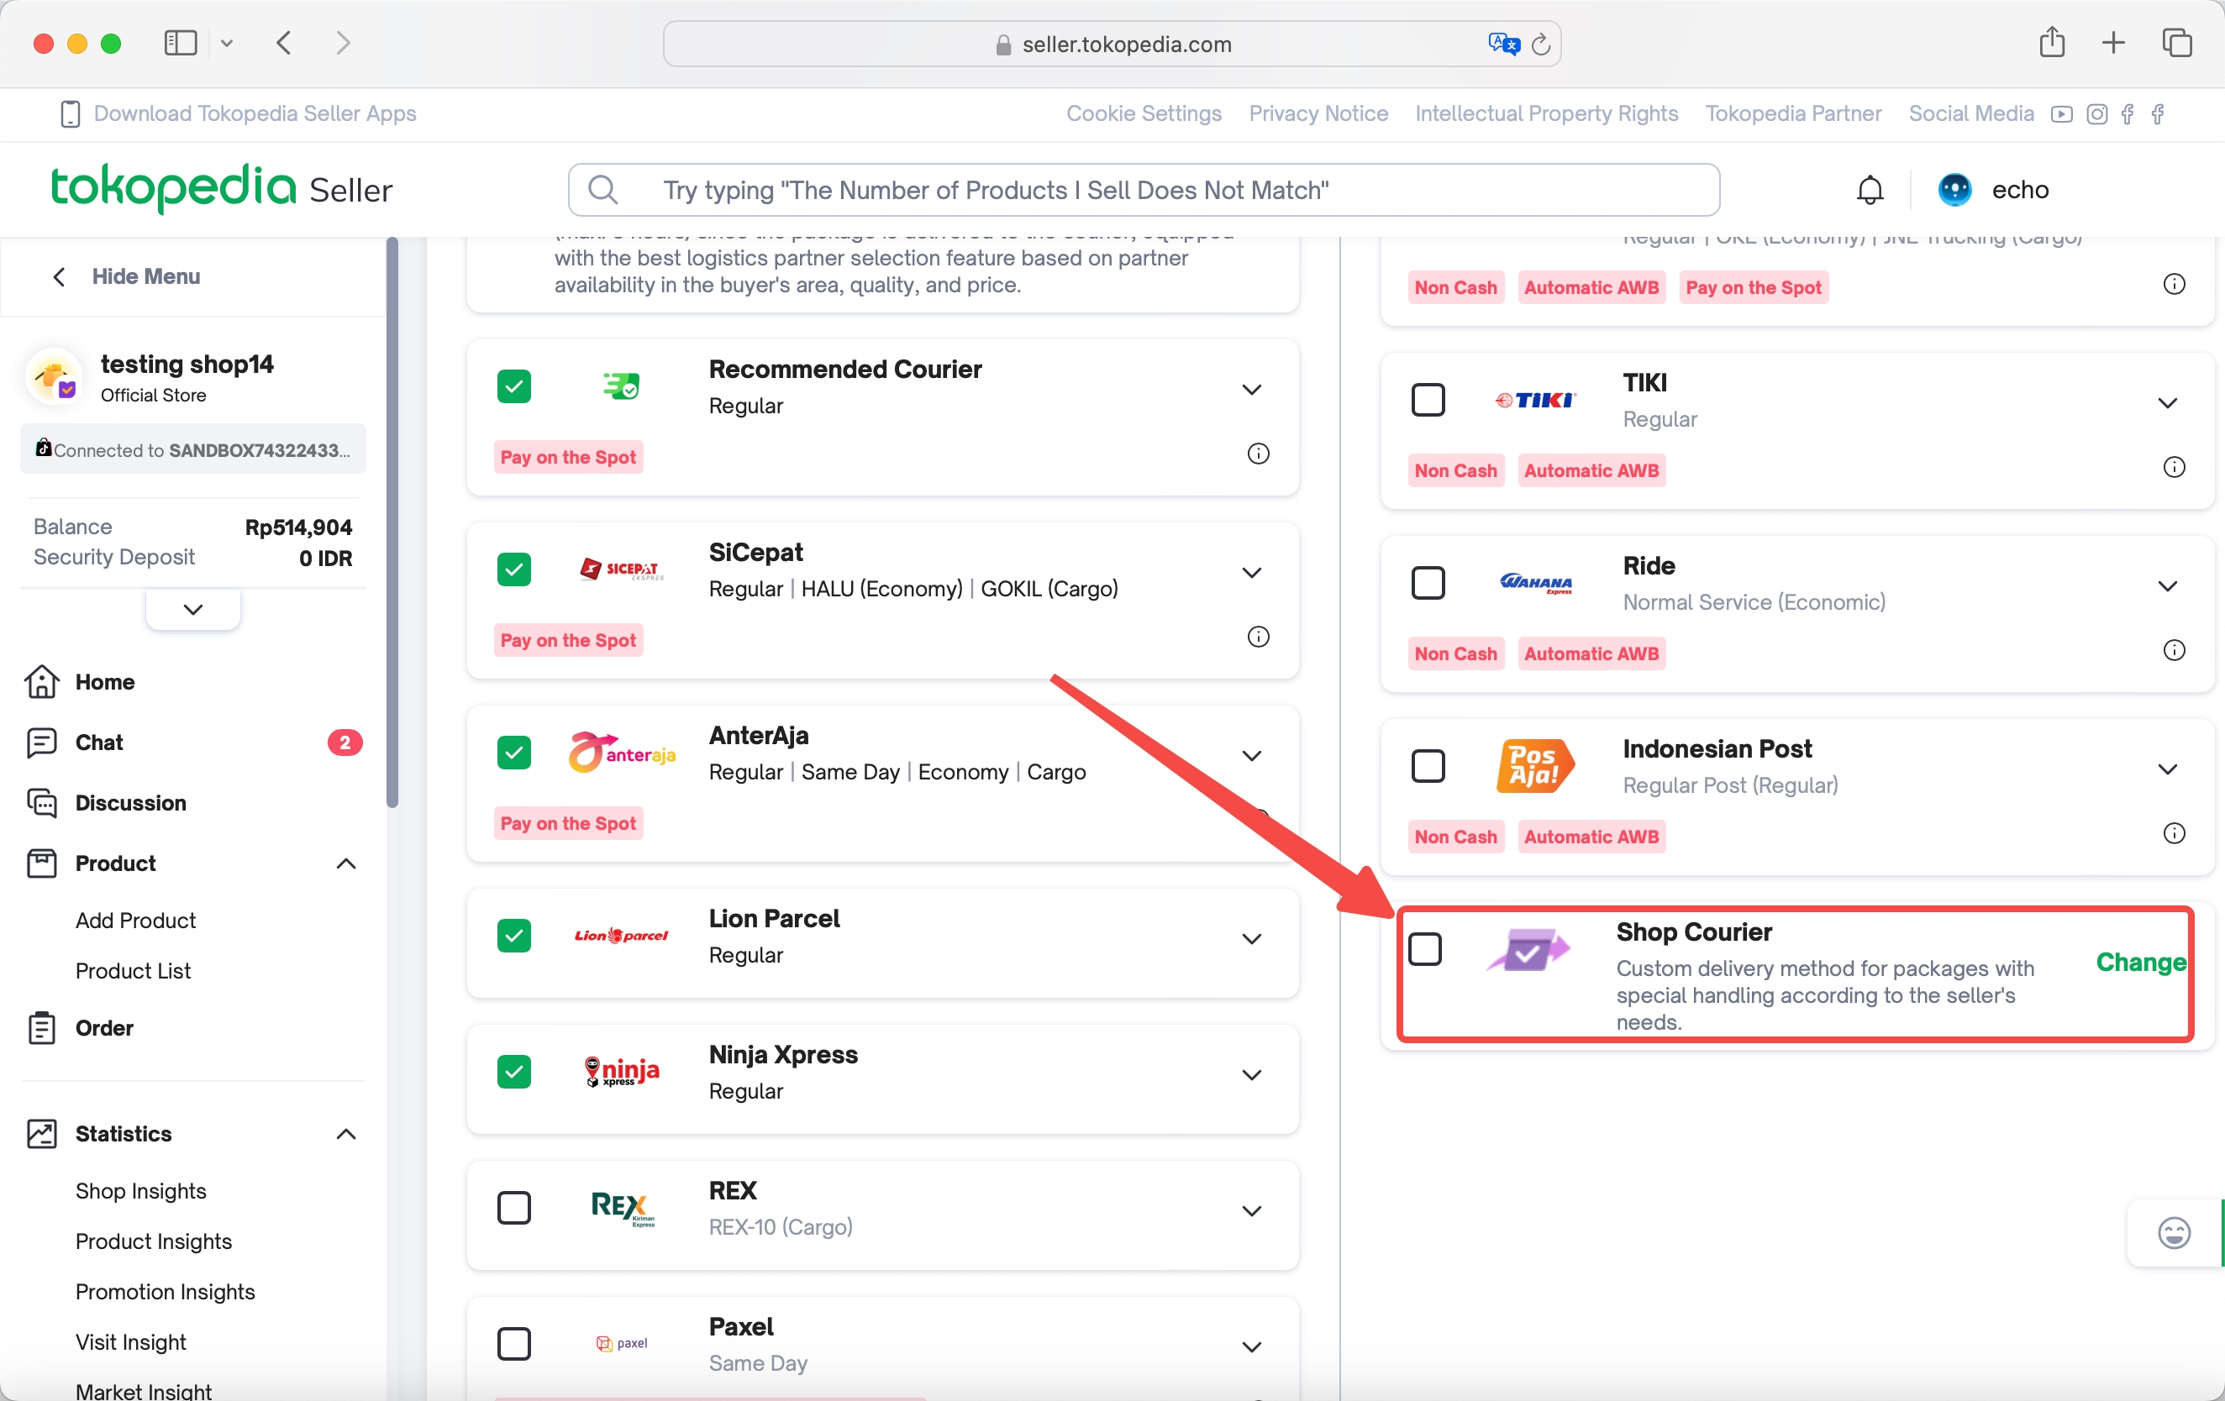
Task: Collapse the Statistics menu section
Action: click(x=345, y=1134)
